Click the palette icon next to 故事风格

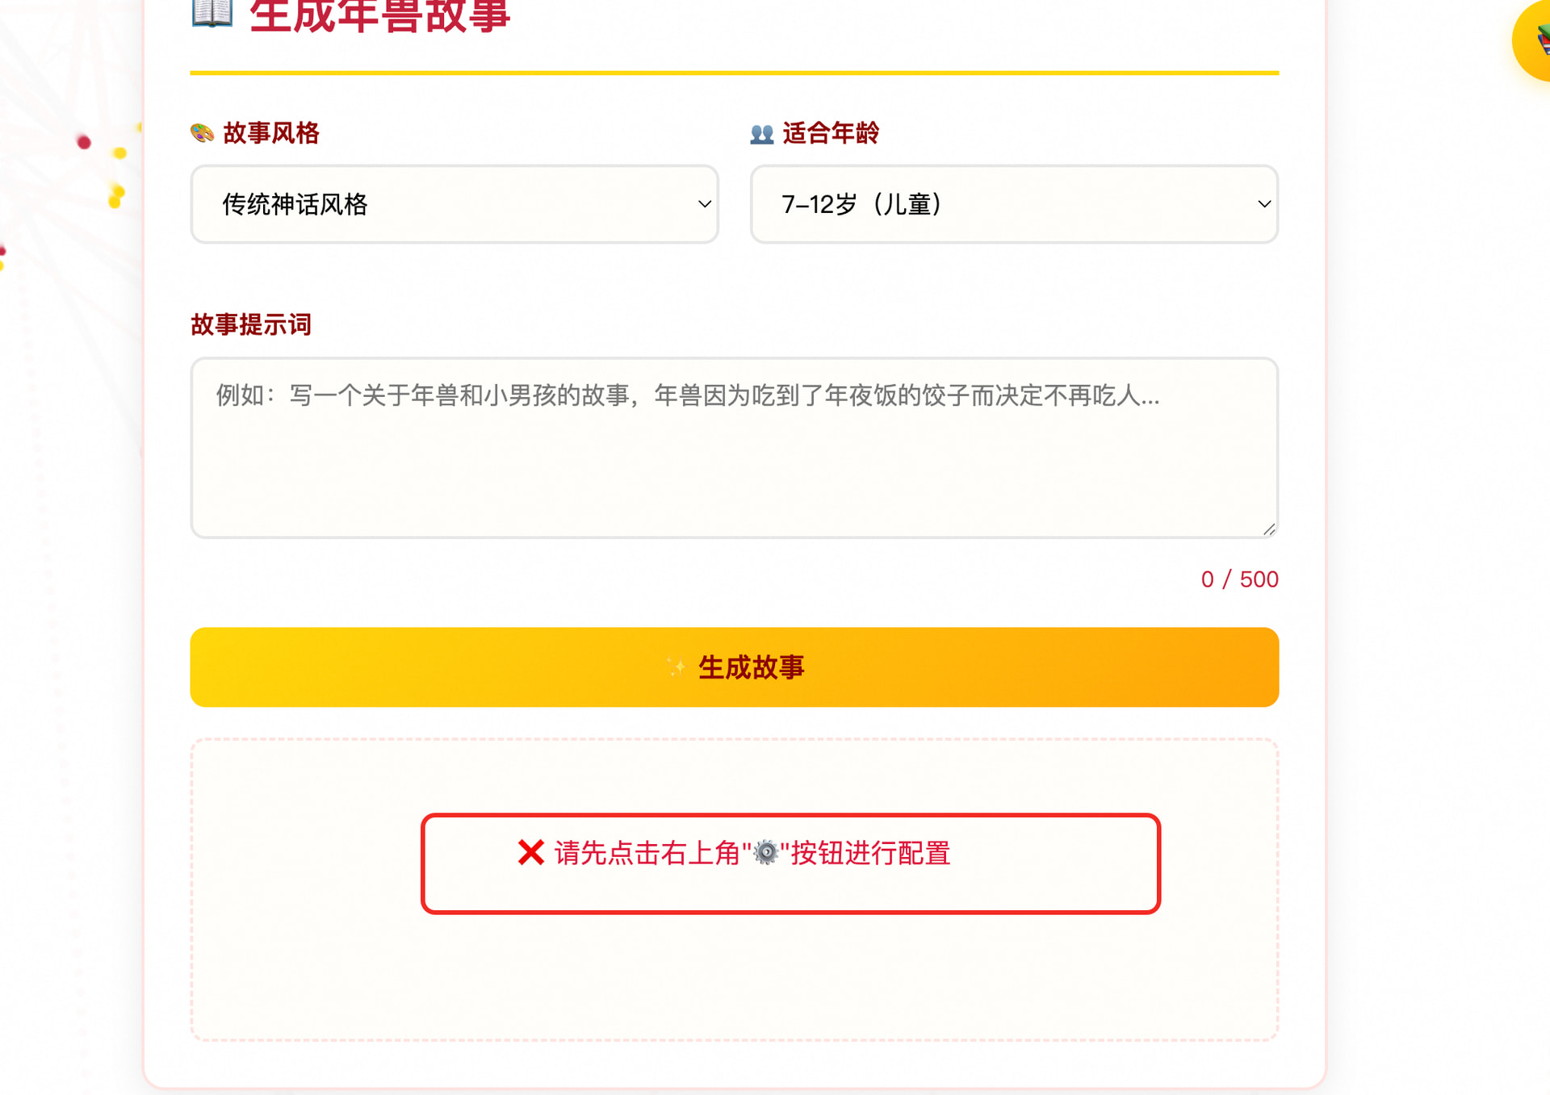tap(202, 133)
